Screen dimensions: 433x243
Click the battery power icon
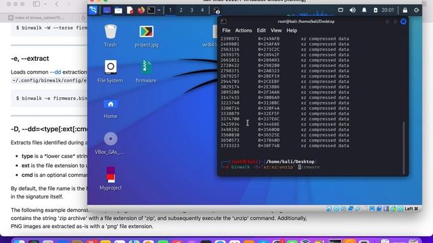[375, 10]
